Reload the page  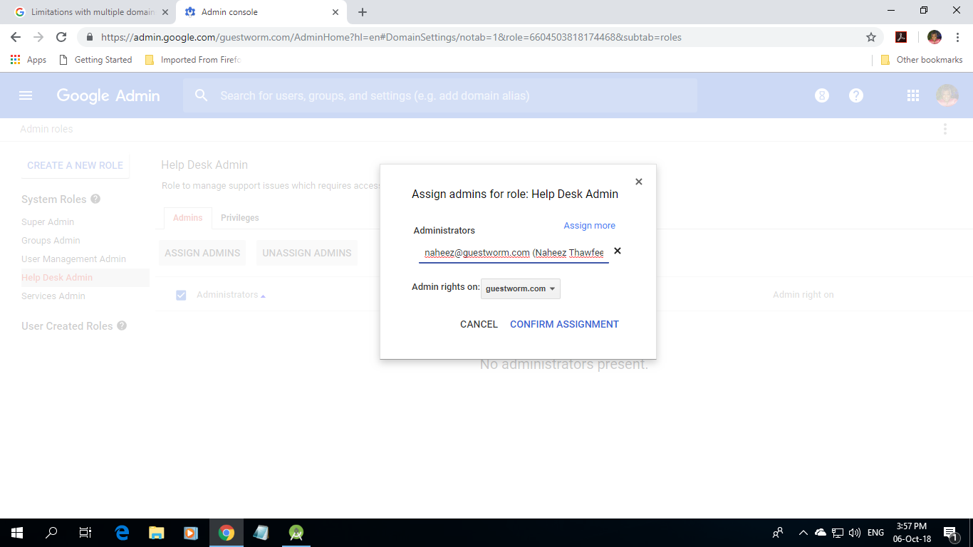(61, 37)
